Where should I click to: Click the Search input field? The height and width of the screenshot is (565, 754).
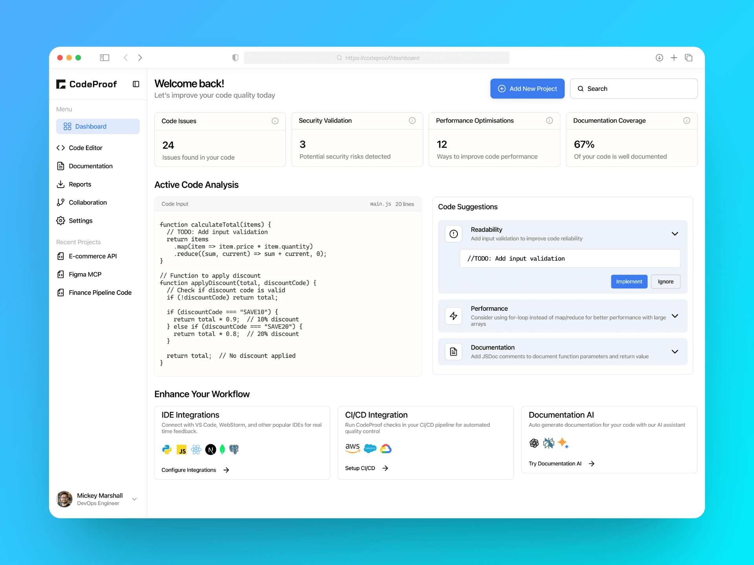pos(633,89)
